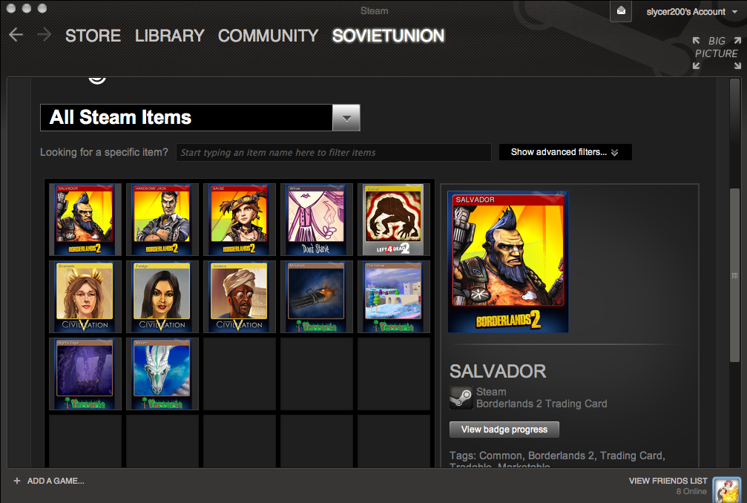Select the Terraria Night's Edge card
Viewport: 747px width, 503px height.
[85, 374]
